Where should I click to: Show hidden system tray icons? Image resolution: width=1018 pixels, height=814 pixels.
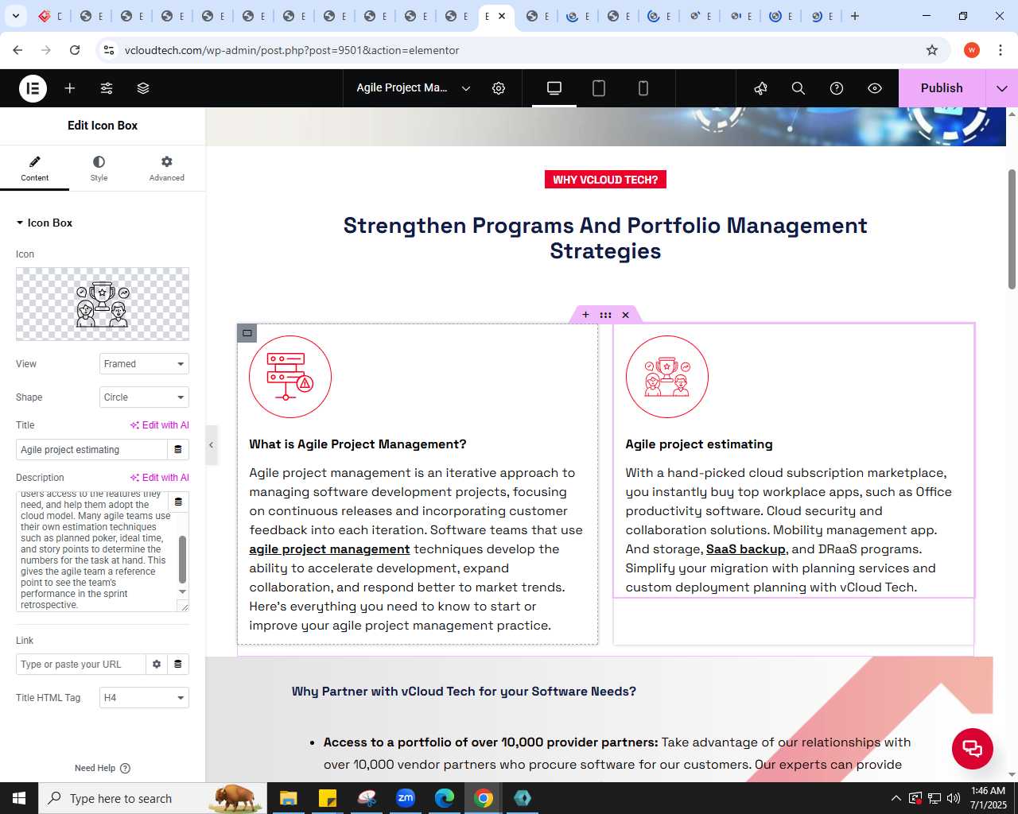point(896,798)
